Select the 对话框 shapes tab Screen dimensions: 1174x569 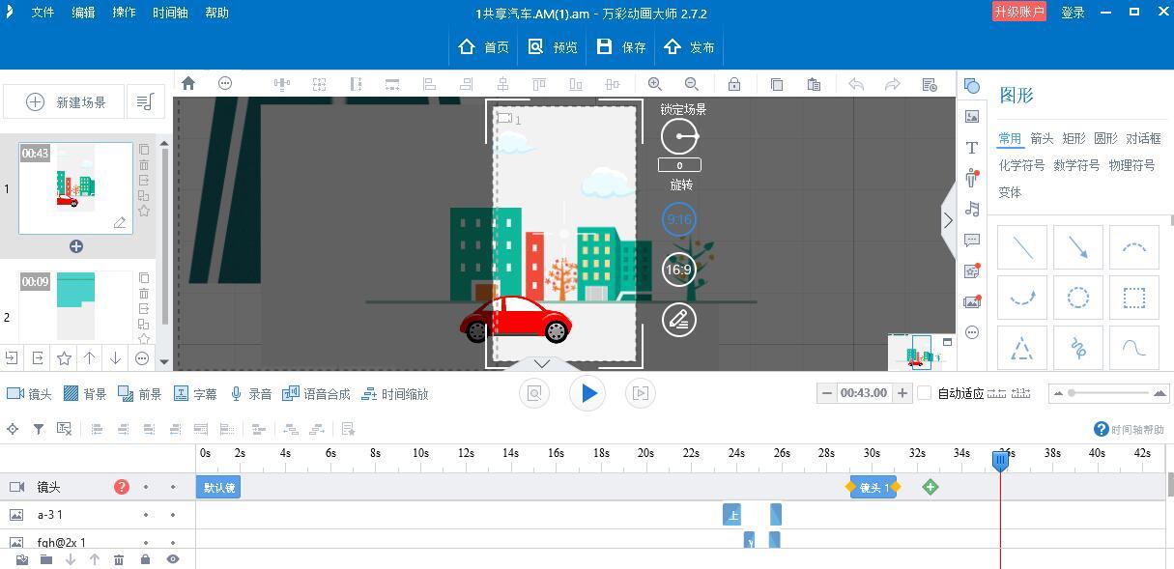pos(1143,138)
